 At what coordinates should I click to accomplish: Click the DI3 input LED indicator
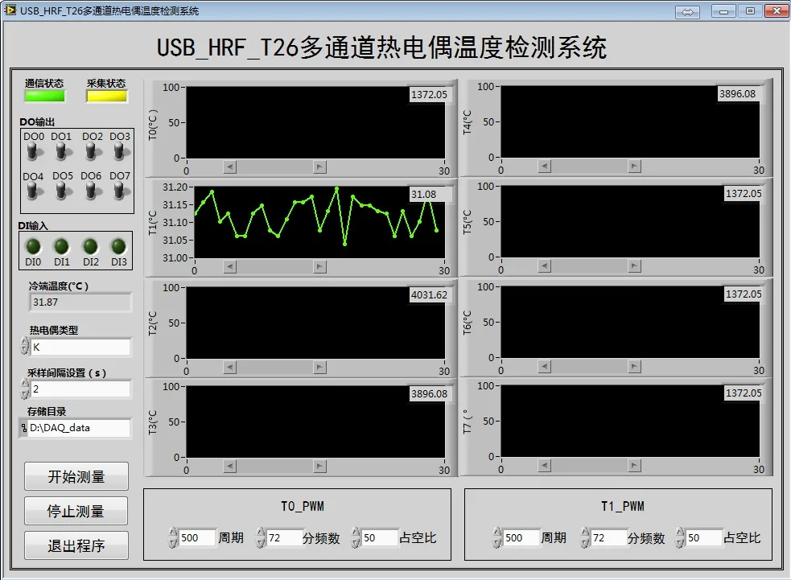click(x=118, y=247)
